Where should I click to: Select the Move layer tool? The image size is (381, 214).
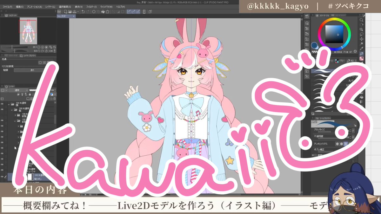tap(361, 39)
